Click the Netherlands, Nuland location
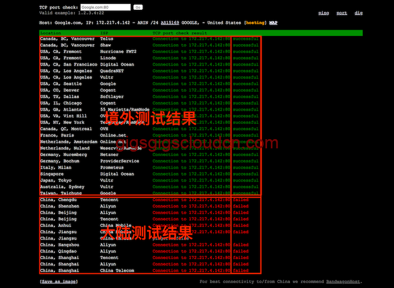 point(65,148)
